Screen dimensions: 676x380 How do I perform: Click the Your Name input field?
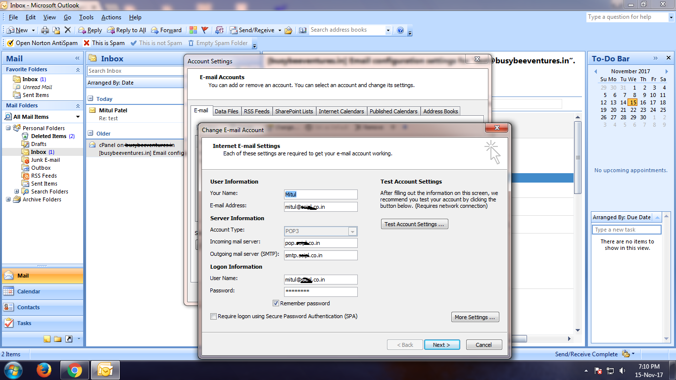(x=321, y=194)
